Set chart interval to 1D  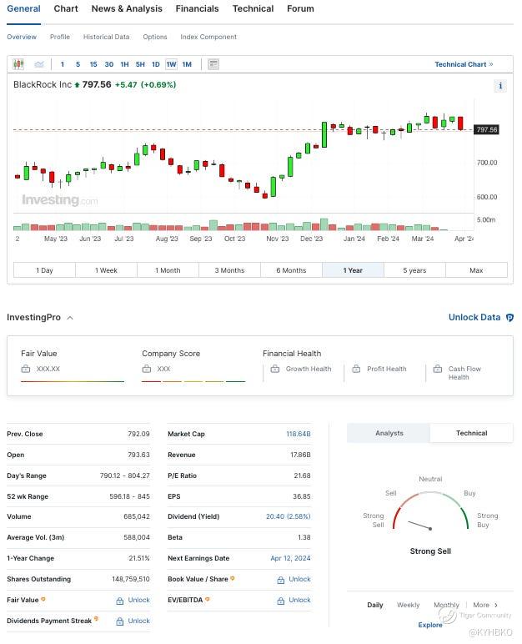pos(156,64)
